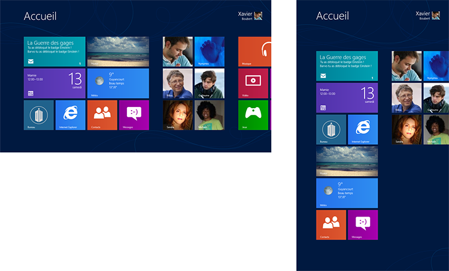
Task: Open Bill Gates-like contact tile, landscape screen
Action: tap(178, 83)
